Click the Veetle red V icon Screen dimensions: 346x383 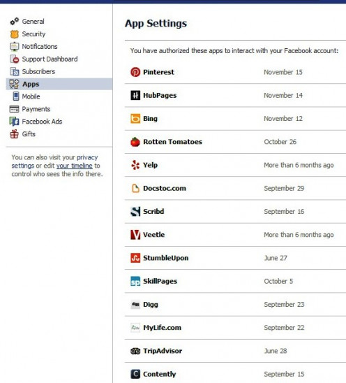[x=135, y=235]
